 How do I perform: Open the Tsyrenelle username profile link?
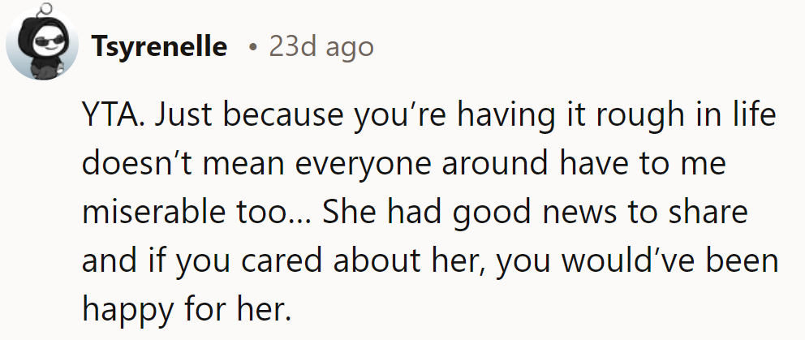coord(160,47)
